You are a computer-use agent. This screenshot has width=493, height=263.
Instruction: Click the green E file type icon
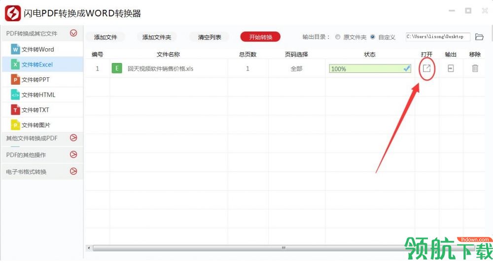tap(117, 68)
